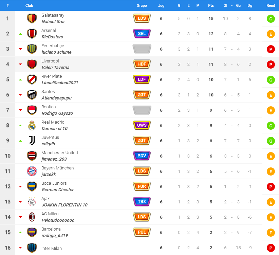Click the Galatasaray club crest icon
This screenshot has width=279, height=255.
click(32, 18)
